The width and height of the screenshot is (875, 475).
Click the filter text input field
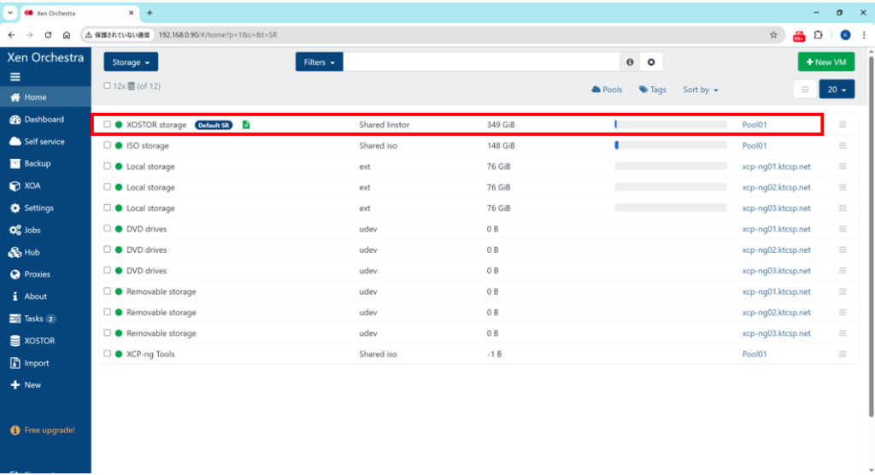point(482,62)
